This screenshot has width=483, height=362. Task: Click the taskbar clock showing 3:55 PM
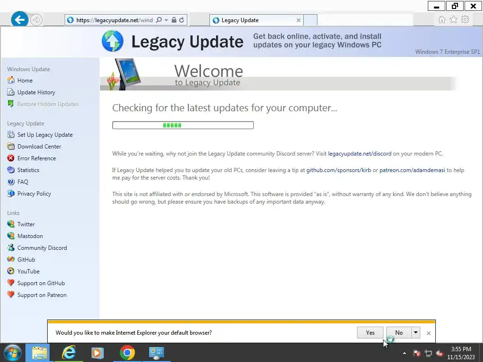[461, 353]
